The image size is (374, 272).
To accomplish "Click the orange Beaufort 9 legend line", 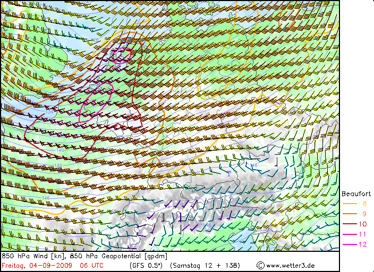I will pos(350,214).
